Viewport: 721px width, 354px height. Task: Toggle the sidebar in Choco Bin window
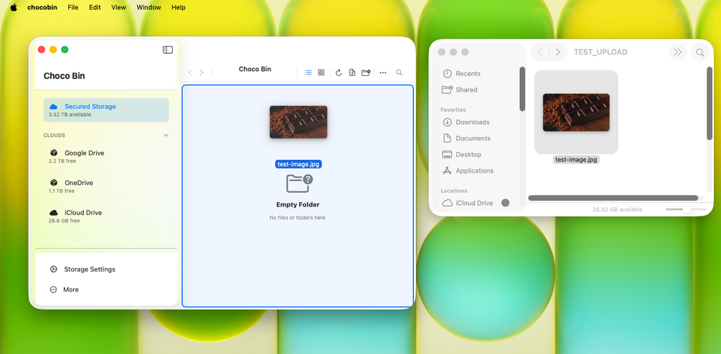click(x=168, y=49)
